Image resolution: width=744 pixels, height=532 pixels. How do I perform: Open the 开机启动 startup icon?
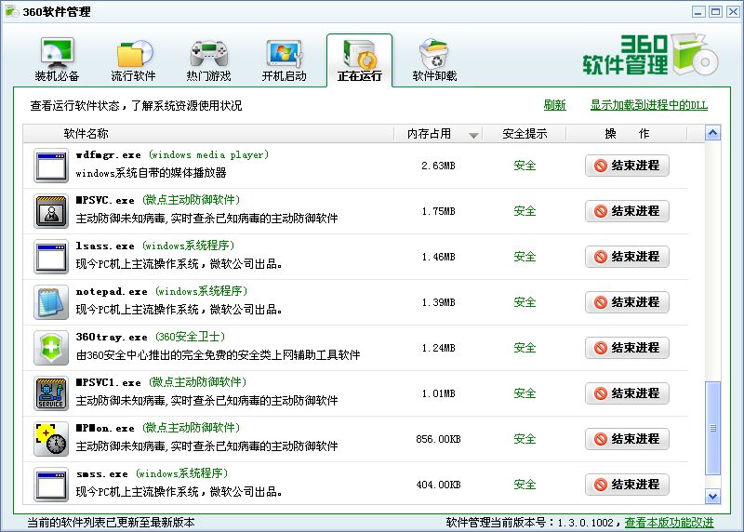(x=284, y=53)
